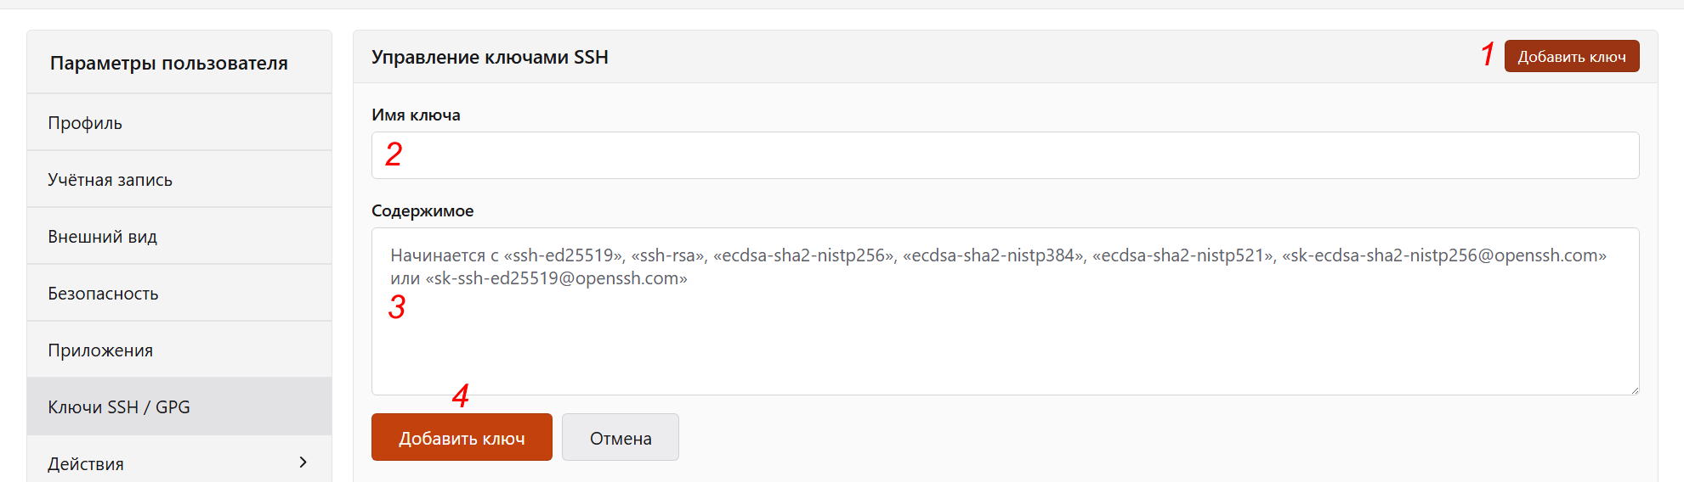Click the Содержимое field label
Screen dimensions: 1684x482
click(x=422, y=211)
